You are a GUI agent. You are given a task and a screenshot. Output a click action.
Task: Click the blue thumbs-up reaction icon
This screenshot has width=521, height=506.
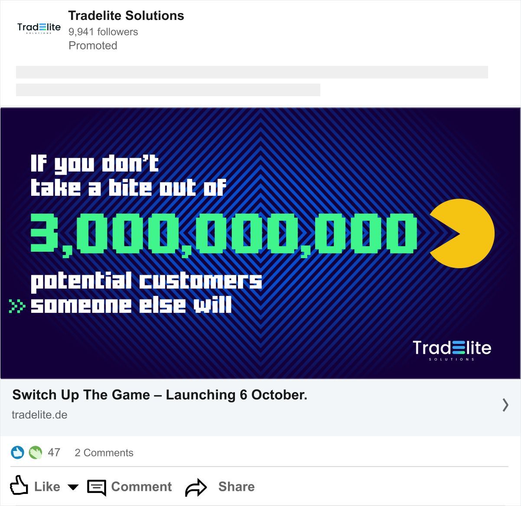pyautogui.click(x=17, y=453)
